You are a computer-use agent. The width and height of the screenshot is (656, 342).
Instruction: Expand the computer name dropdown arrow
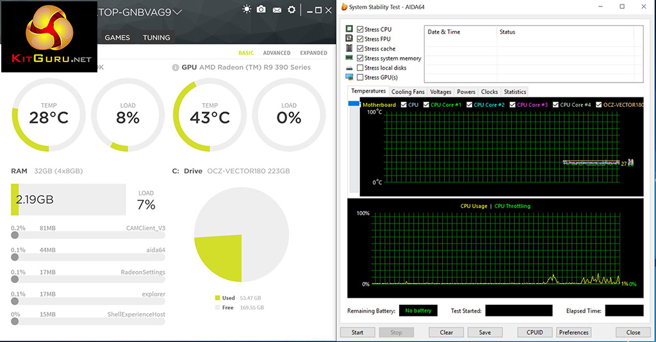[177, 13]
